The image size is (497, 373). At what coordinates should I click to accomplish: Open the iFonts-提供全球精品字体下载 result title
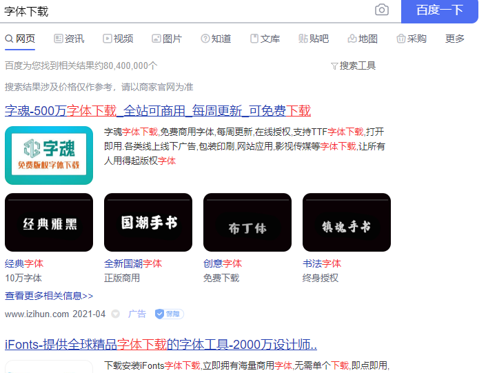point(161,345)
